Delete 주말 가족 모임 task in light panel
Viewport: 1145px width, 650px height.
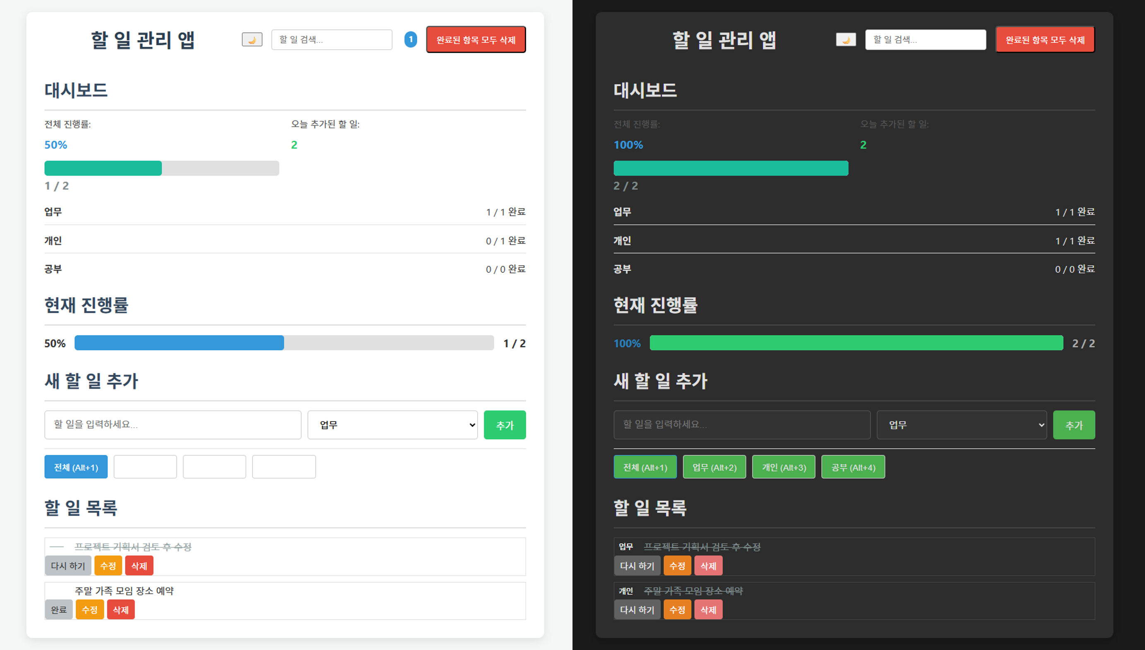pos(120,610)
